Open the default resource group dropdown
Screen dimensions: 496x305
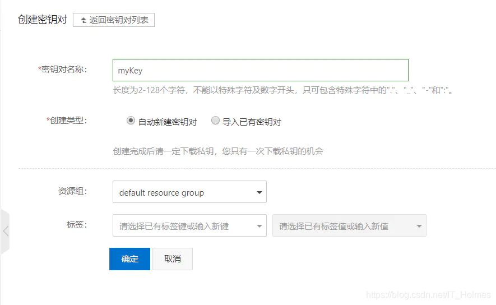pyautogui.click(x=189, y=192)
